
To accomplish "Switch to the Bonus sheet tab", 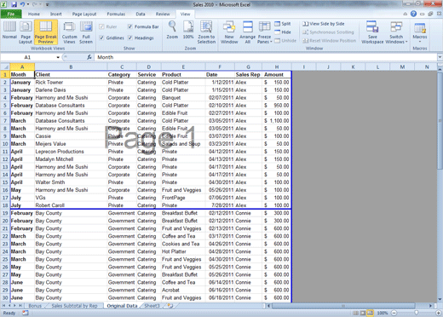I will [35, 306].
